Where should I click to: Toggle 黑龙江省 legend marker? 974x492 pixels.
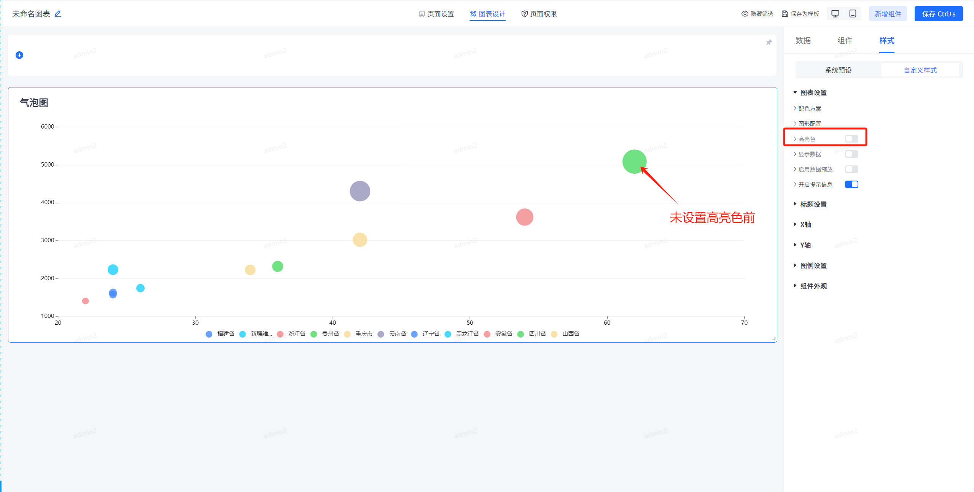pyautogui.click(x=448, y=334)
